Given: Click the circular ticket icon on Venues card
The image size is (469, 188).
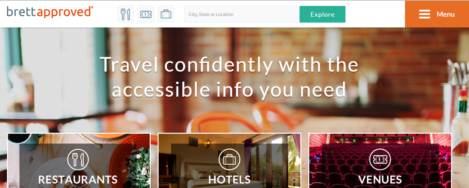Looking at the screenshot, I should click(x=380, y=160).
